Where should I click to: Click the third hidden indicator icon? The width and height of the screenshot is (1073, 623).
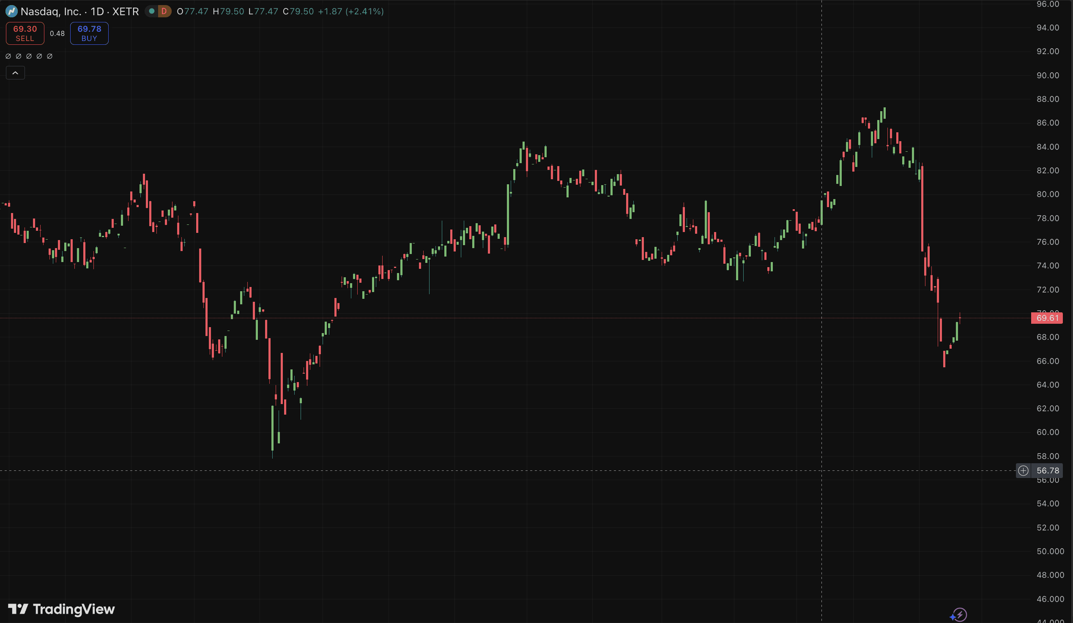click(29, 56)
